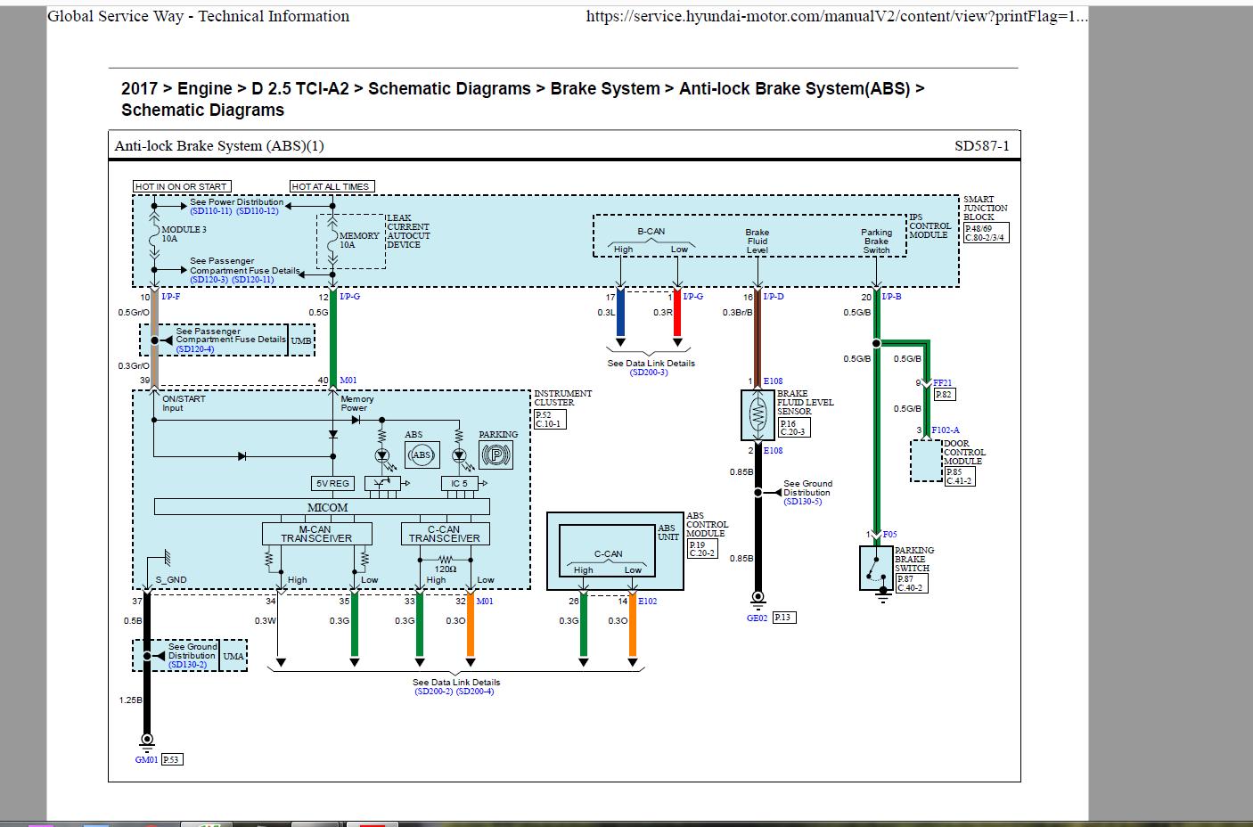Click the C.10-1 connector reference
1253x827 pixels.
[x=548, y=424]
